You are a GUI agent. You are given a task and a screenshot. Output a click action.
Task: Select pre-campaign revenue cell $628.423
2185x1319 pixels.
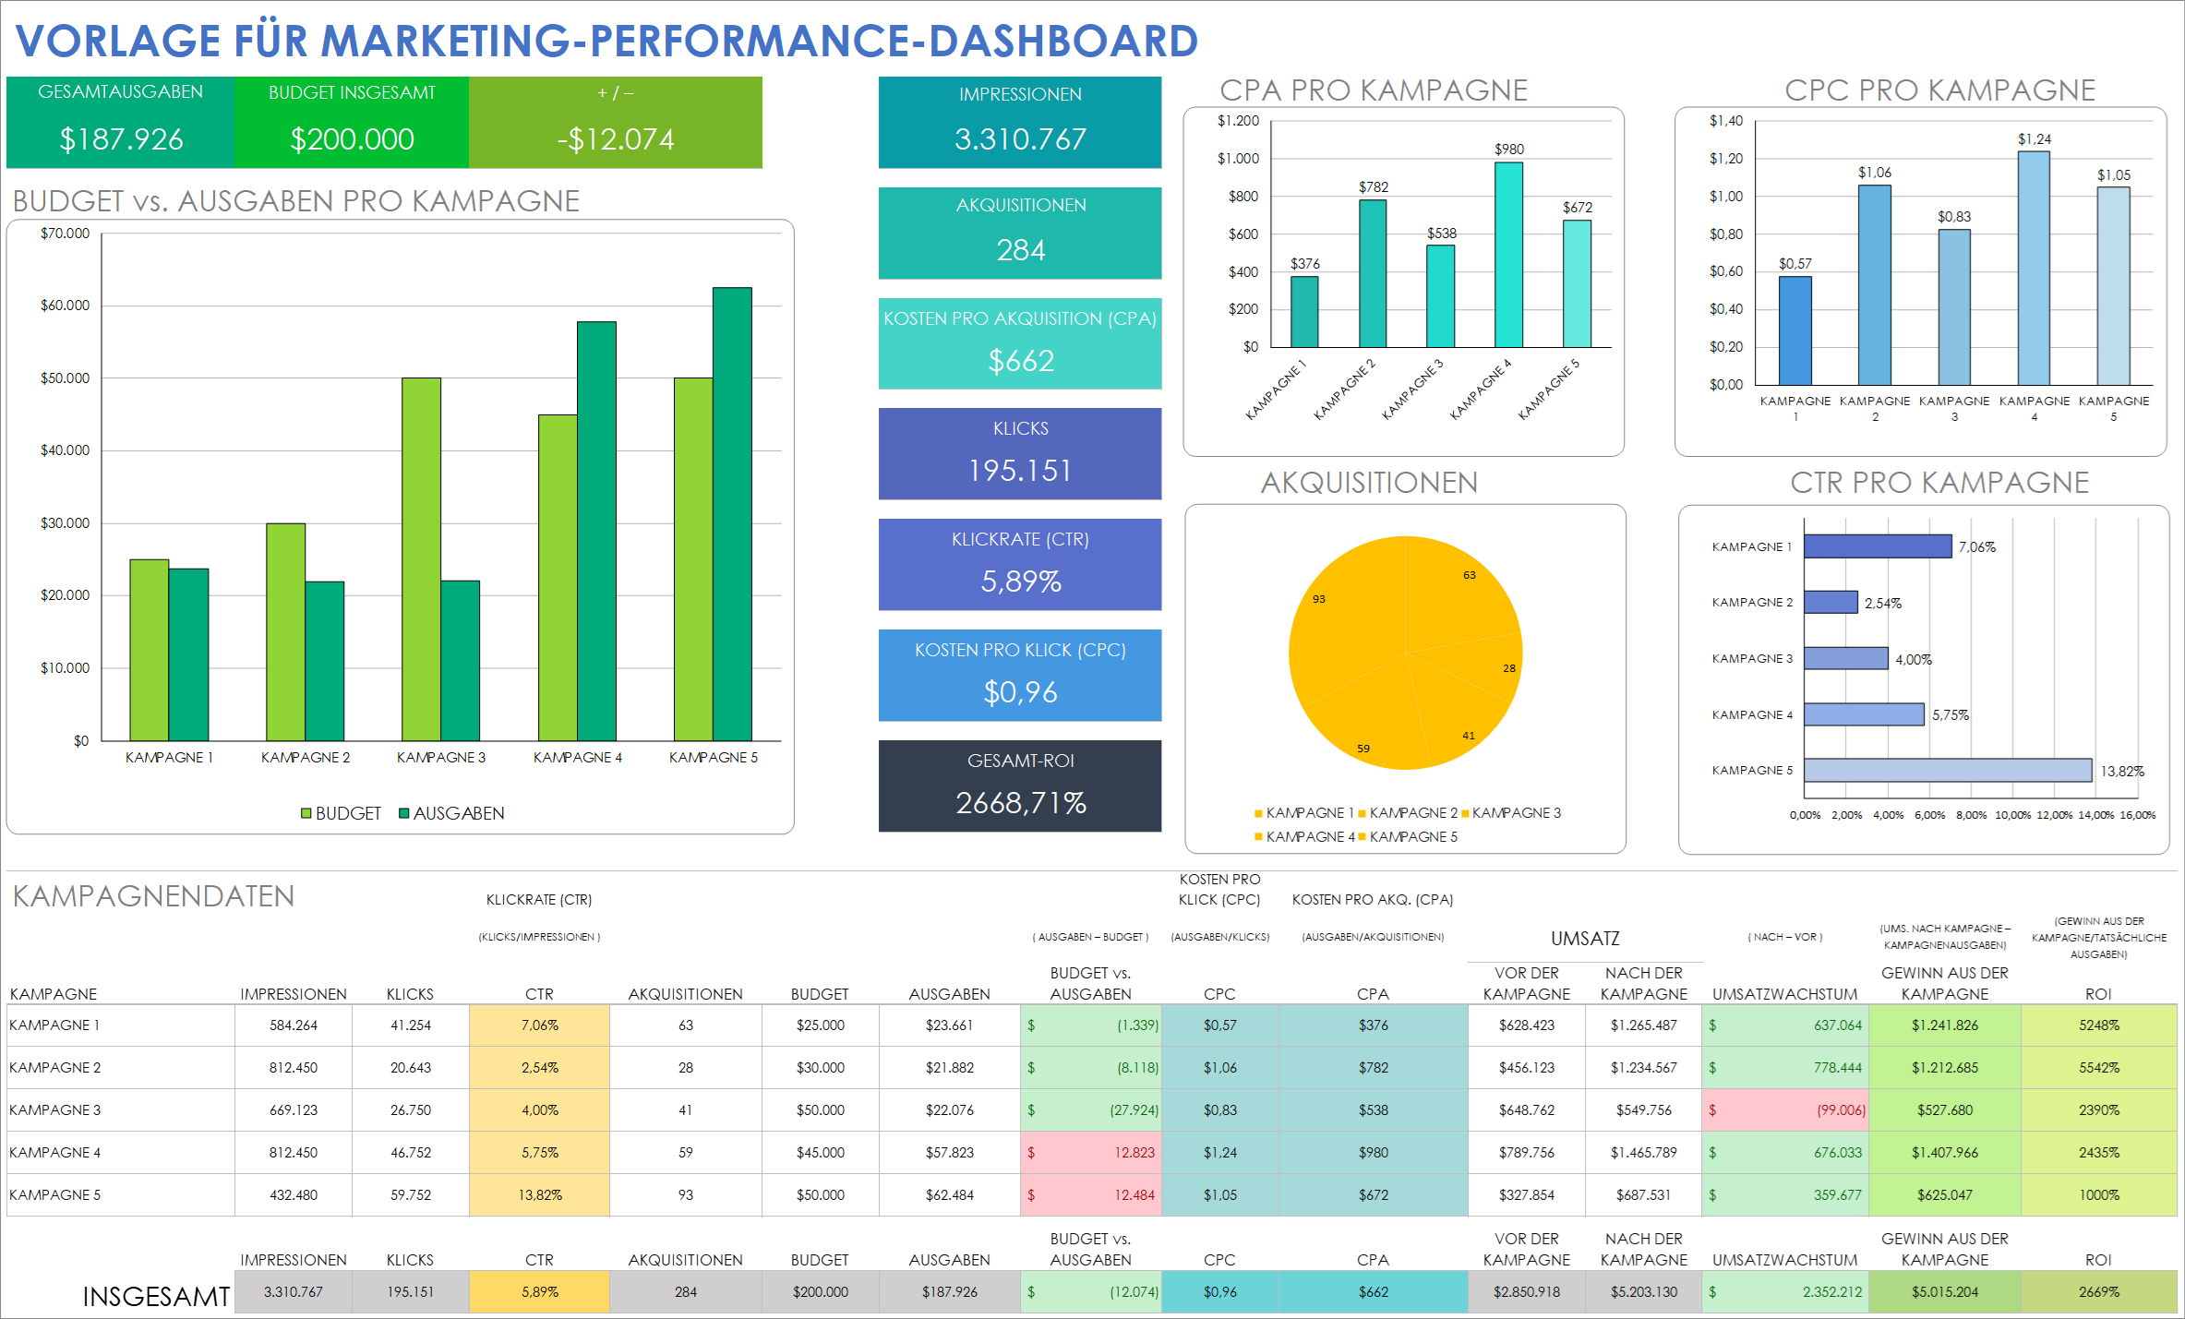(1527, 1025)
